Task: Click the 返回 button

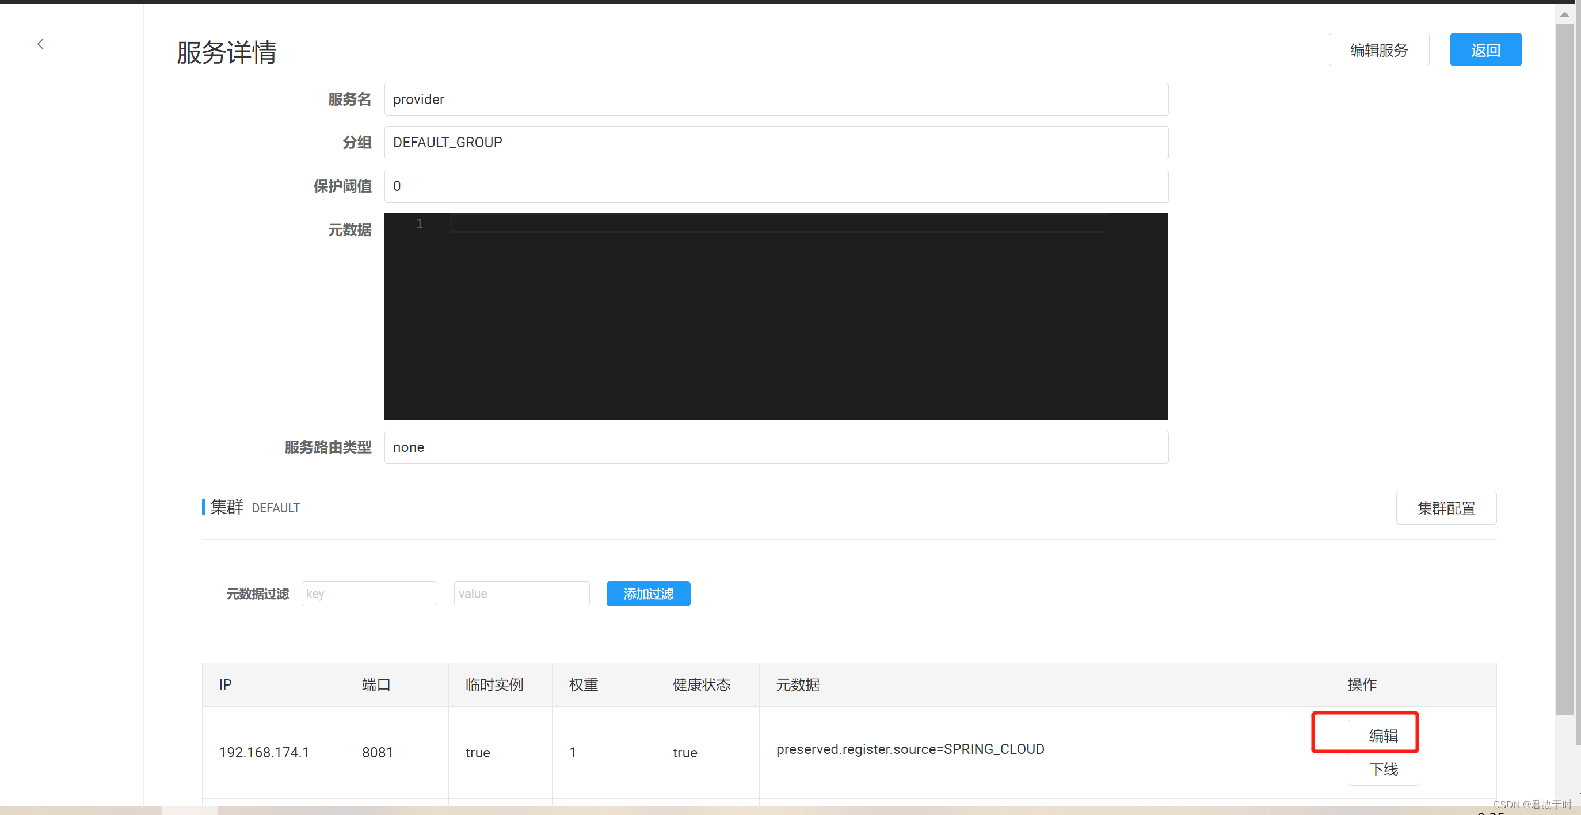Action: point(1485,49)
